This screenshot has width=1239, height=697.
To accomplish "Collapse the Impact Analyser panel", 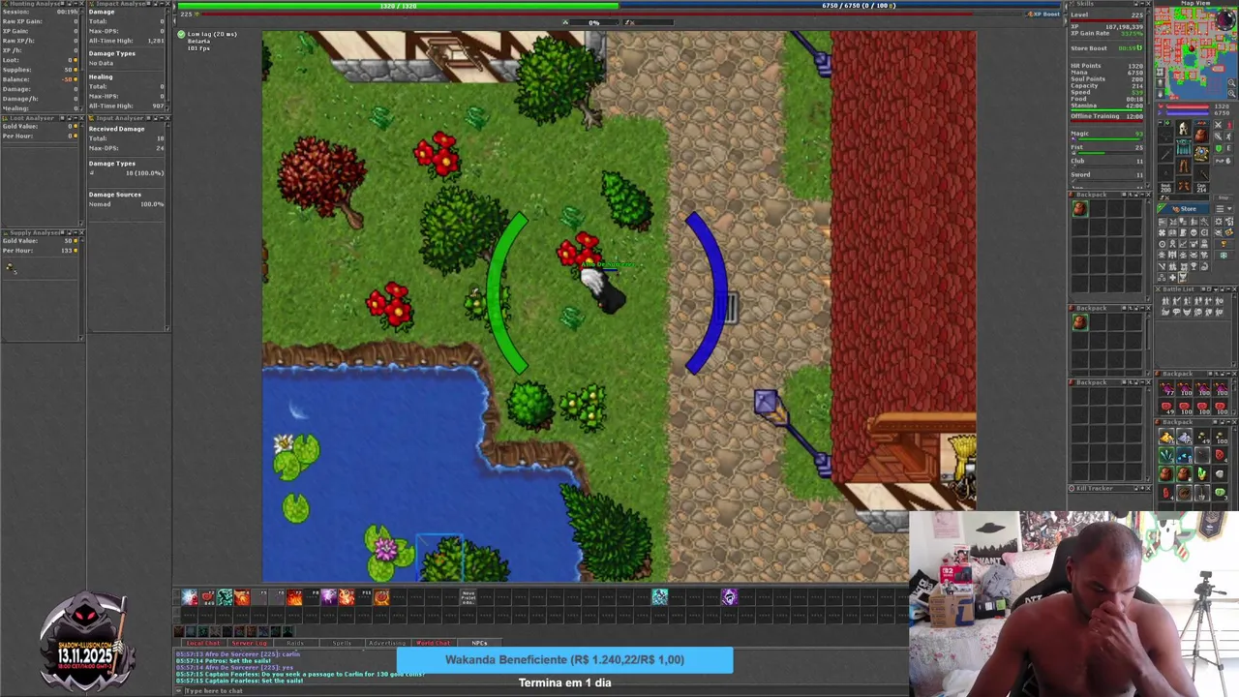I will point(162,4).
